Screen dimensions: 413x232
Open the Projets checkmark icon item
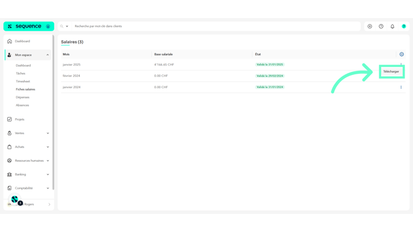coord(10,119)
